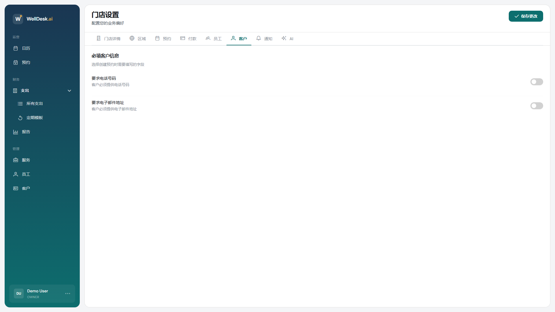
Task: Open the AI settings tab
Action: point(287,38)
